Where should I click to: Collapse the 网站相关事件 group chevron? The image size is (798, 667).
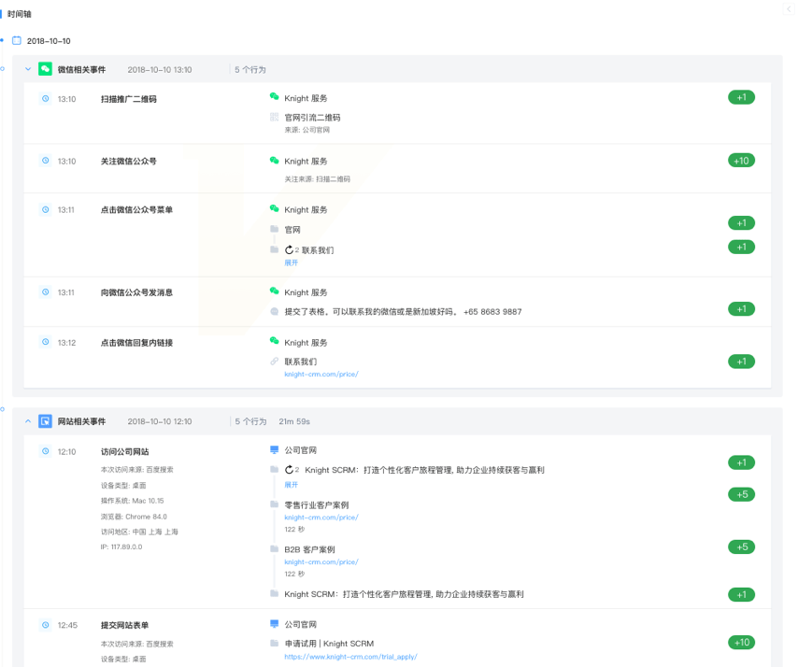click(28, 421)
